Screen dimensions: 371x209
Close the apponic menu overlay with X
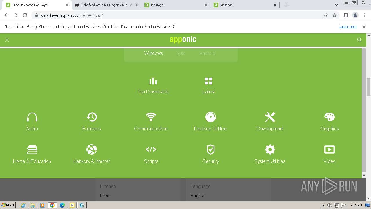7,40
